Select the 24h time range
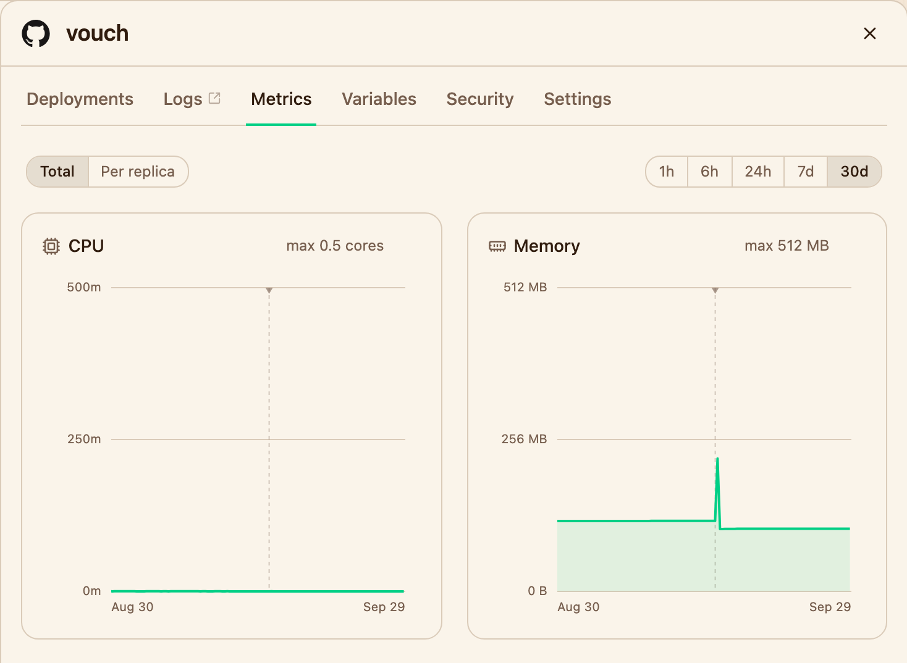 [x=758, y=172]
